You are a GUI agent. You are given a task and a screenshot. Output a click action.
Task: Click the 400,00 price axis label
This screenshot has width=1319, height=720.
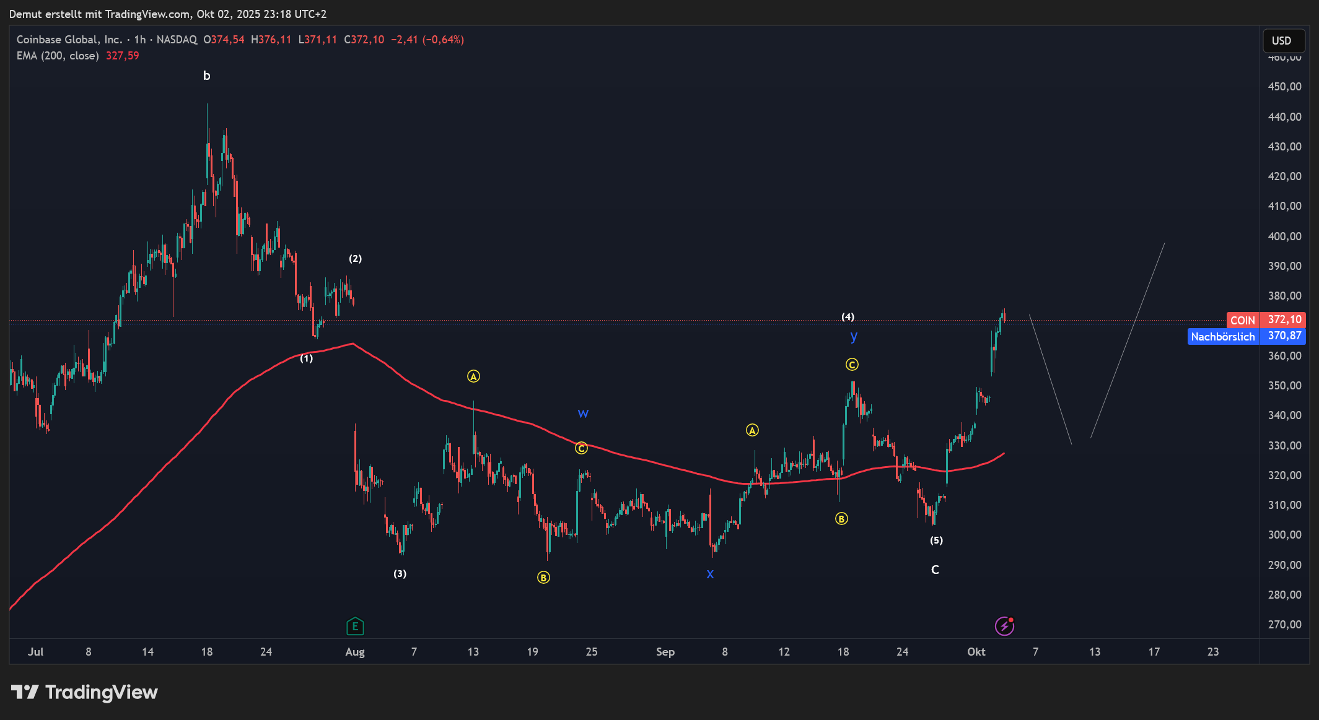click(1284, 236)
